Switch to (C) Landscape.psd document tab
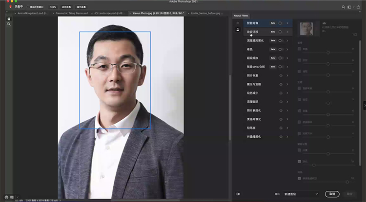The image size is (366, 202). [110, 13]
